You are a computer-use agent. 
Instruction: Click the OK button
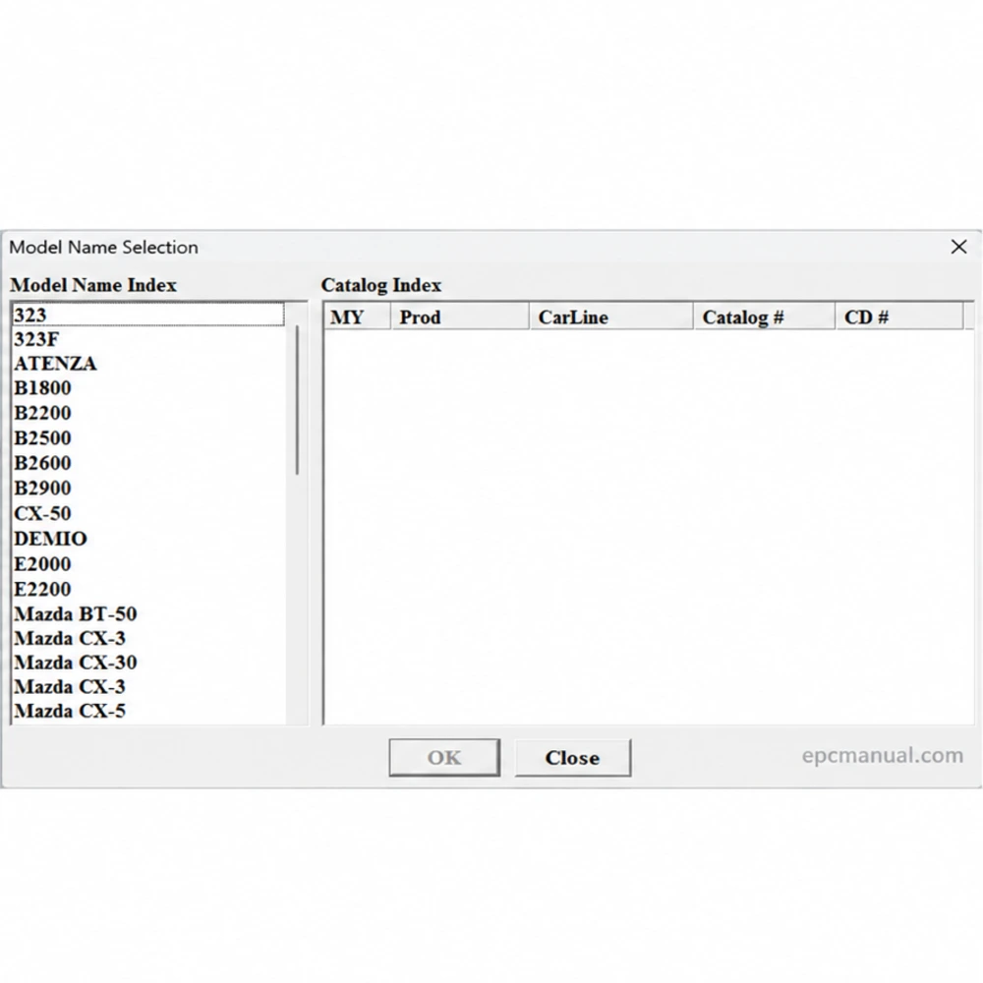click(x=444, y=757)
